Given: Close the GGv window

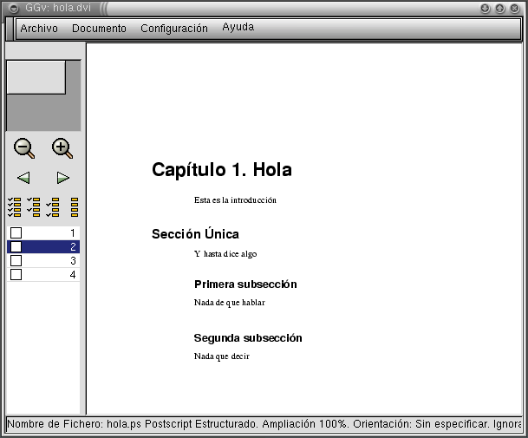Looking at the screenshot, I should coord(515,8).
